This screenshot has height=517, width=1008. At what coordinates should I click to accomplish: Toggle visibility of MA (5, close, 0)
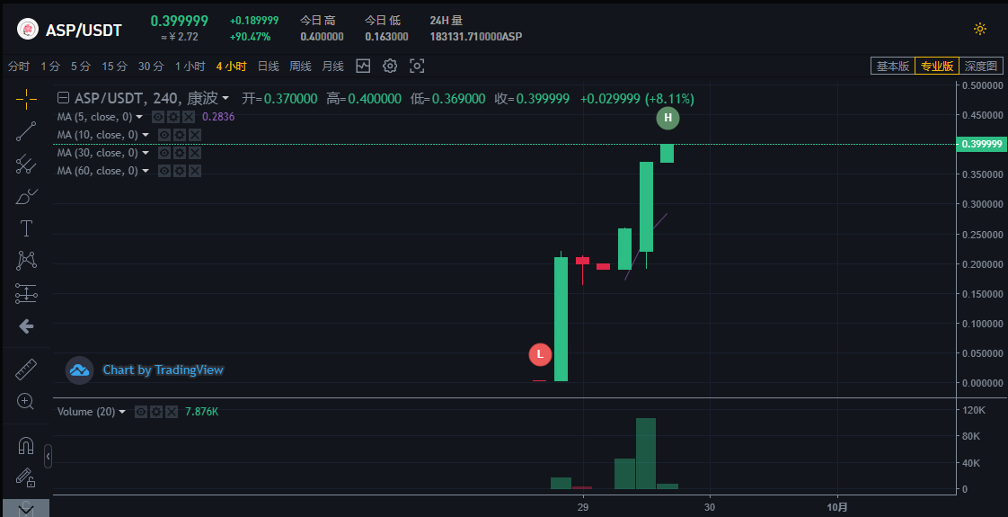157,117
